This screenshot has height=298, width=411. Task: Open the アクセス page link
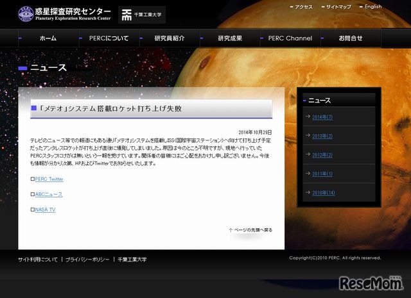304,7
